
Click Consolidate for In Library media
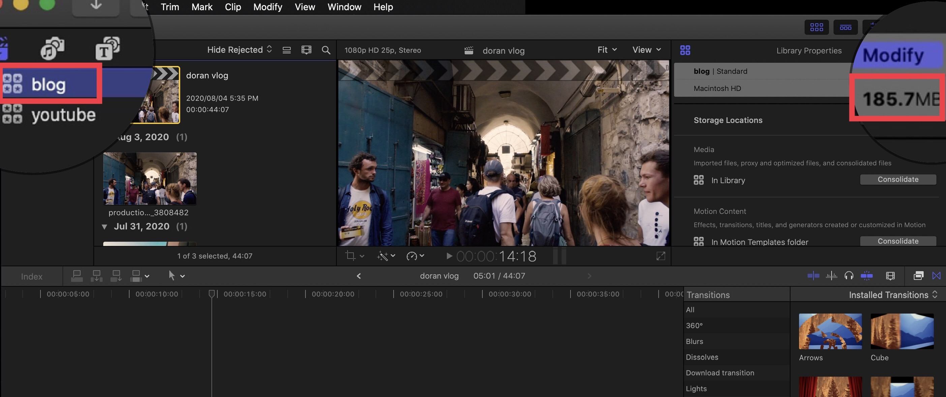(897, 179)
